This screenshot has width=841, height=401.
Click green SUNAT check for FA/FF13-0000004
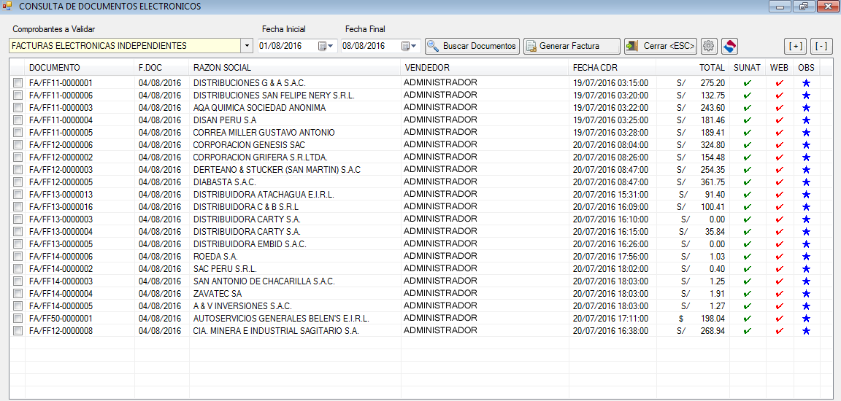[x=747, y=232]
